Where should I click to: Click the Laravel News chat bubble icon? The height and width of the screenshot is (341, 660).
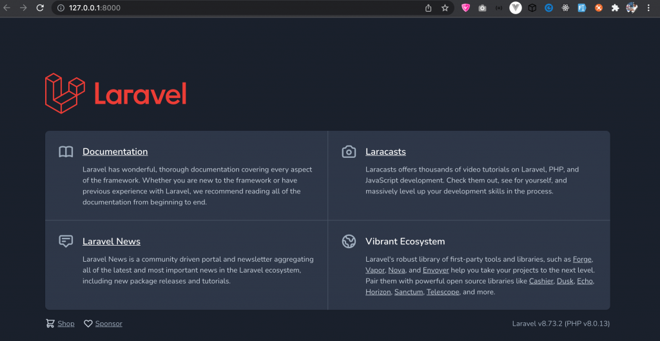tap(66, 241)
